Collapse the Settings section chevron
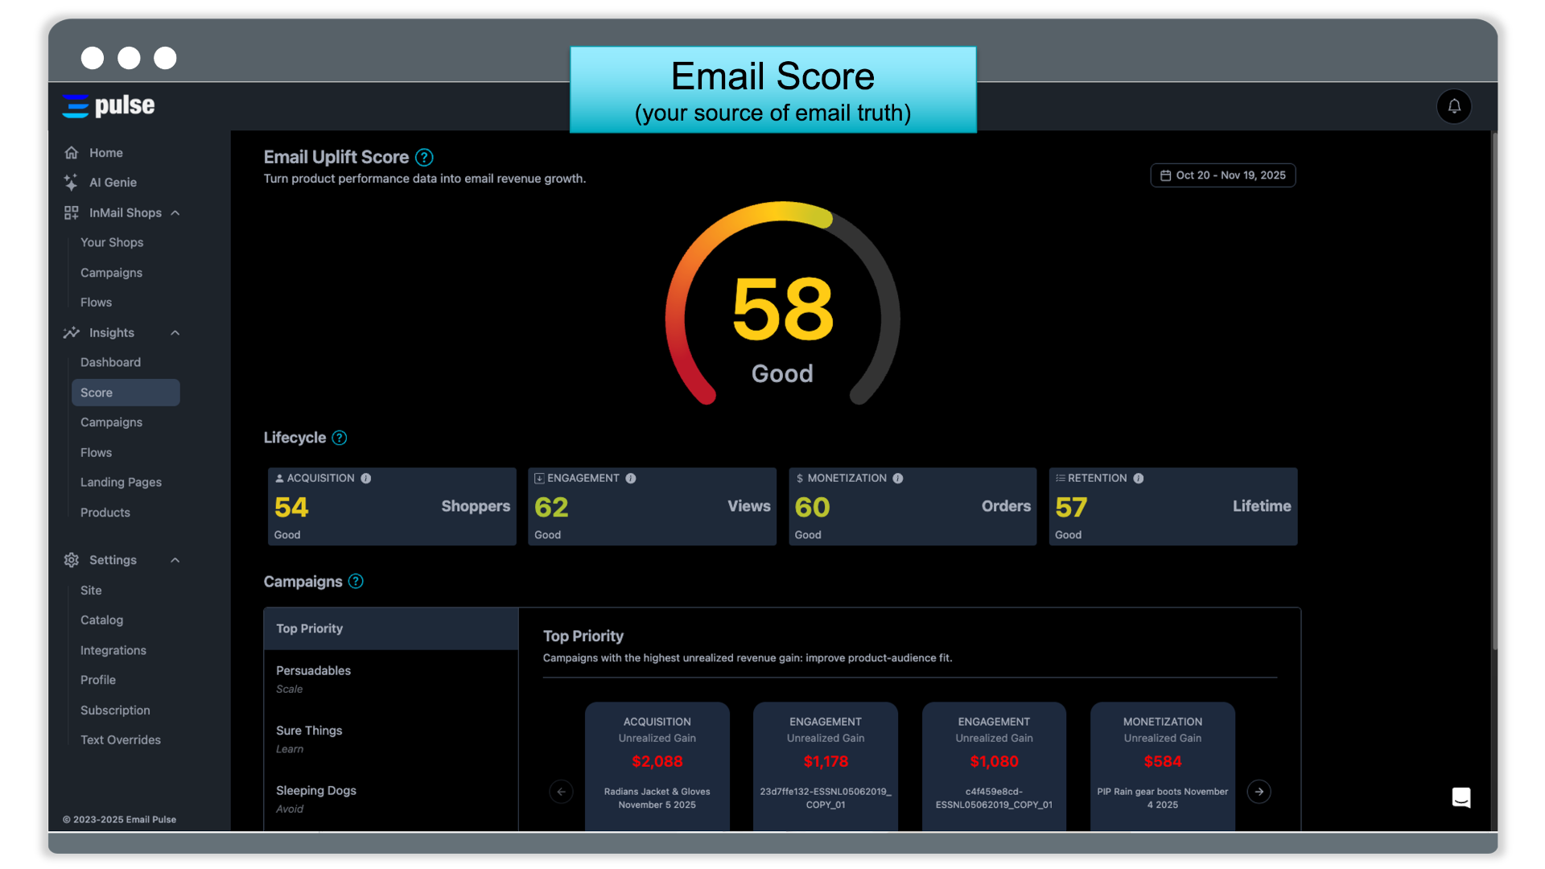 pyautogui.click(x=175, y=560)
